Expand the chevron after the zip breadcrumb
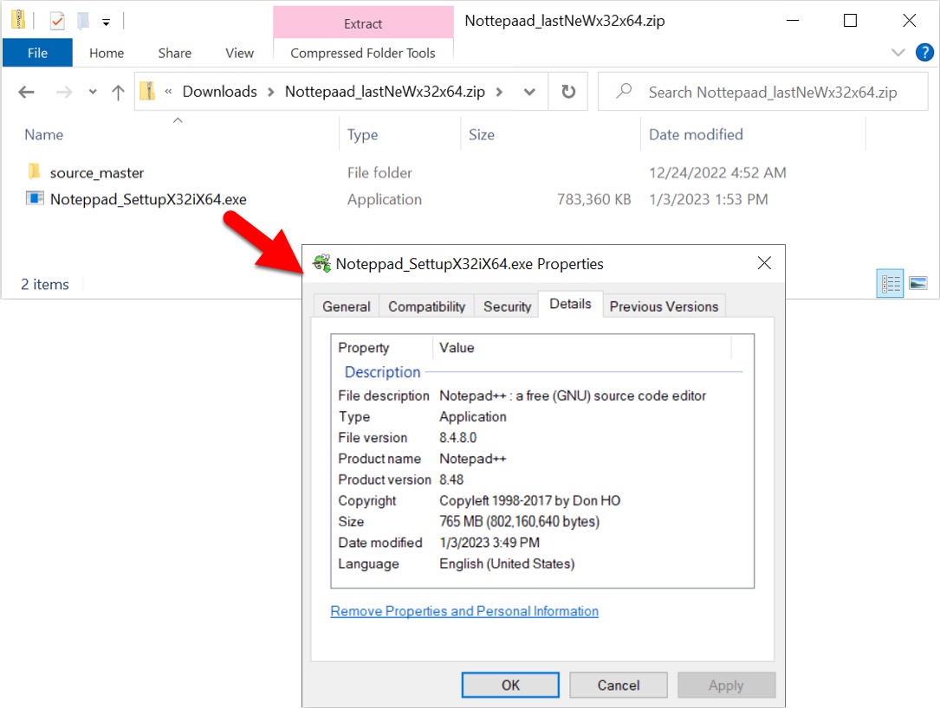The height and width of the screenshot is (708, 940). pos(499,92)
